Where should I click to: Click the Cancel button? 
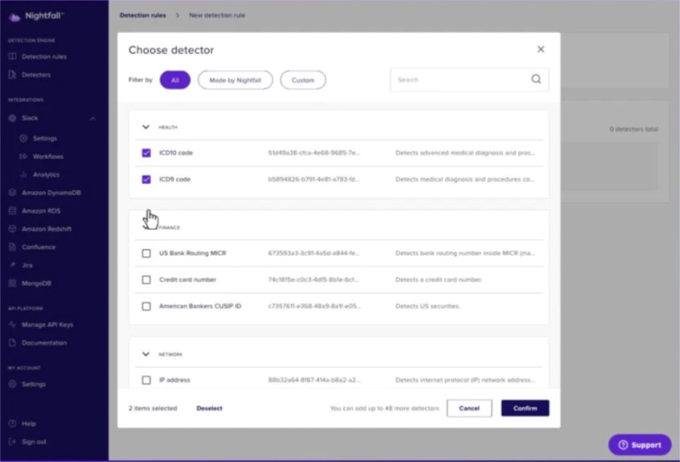coord(470,408)
